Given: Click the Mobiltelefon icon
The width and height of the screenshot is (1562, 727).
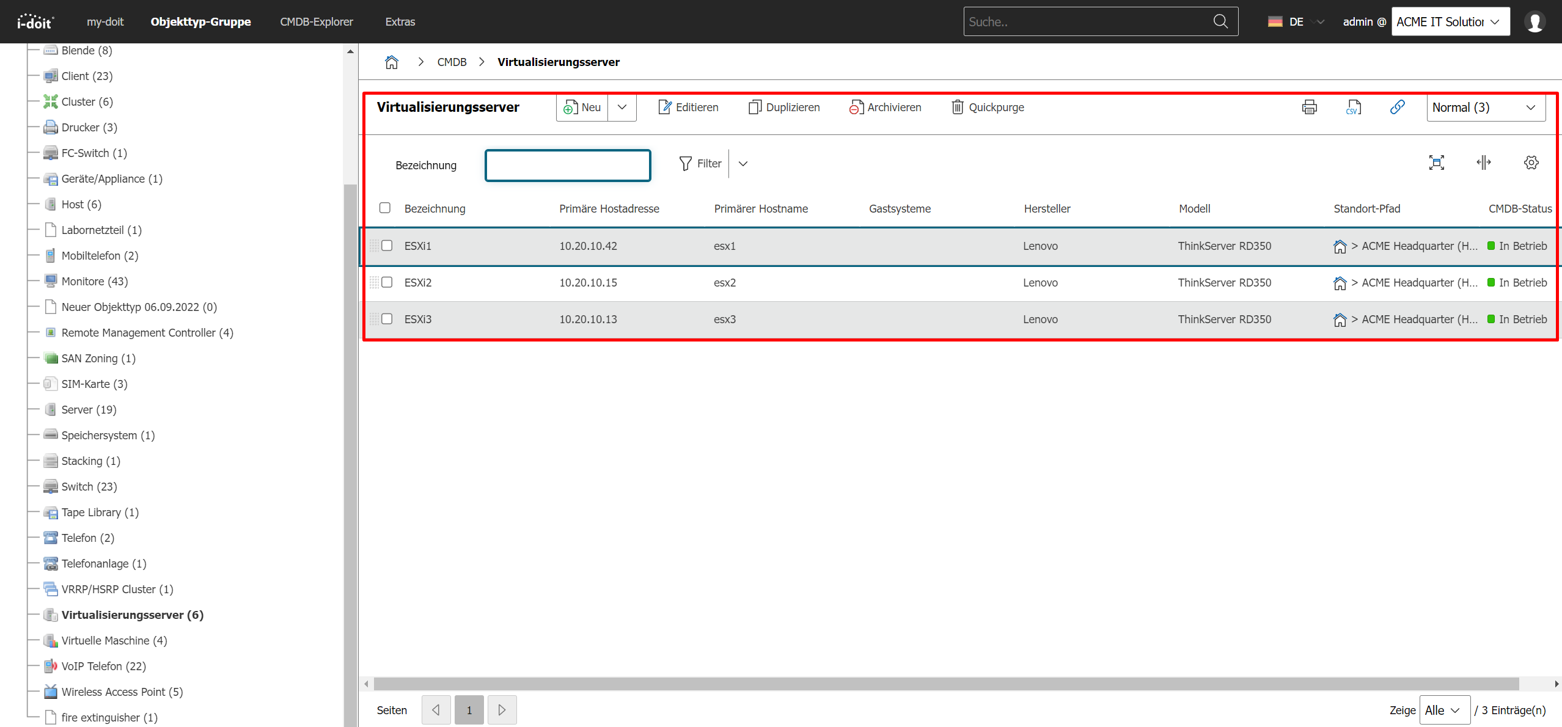Looking at the screenshot, I should click(51, 255).
